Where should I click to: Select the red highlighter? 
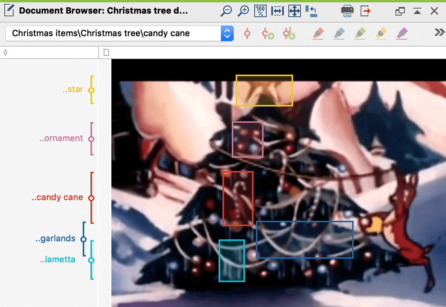click(318, 33)
